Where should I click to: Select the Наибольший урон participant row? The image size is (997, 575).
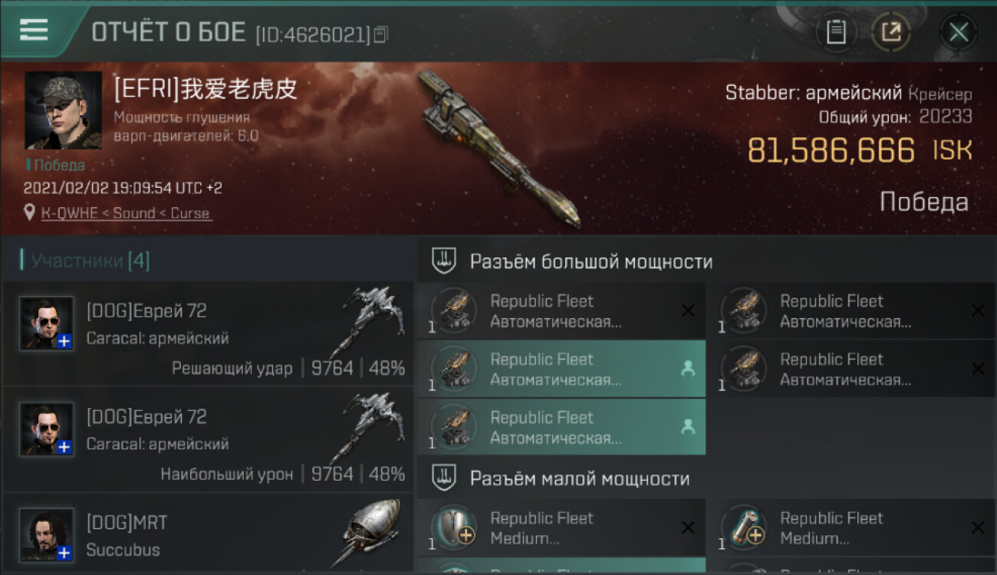209,439
